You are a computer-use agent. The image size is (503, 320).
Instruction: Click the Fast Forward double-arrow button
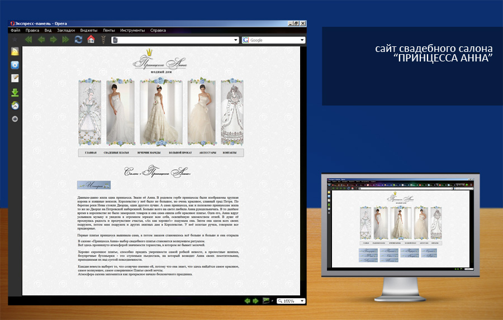[66, 40]
